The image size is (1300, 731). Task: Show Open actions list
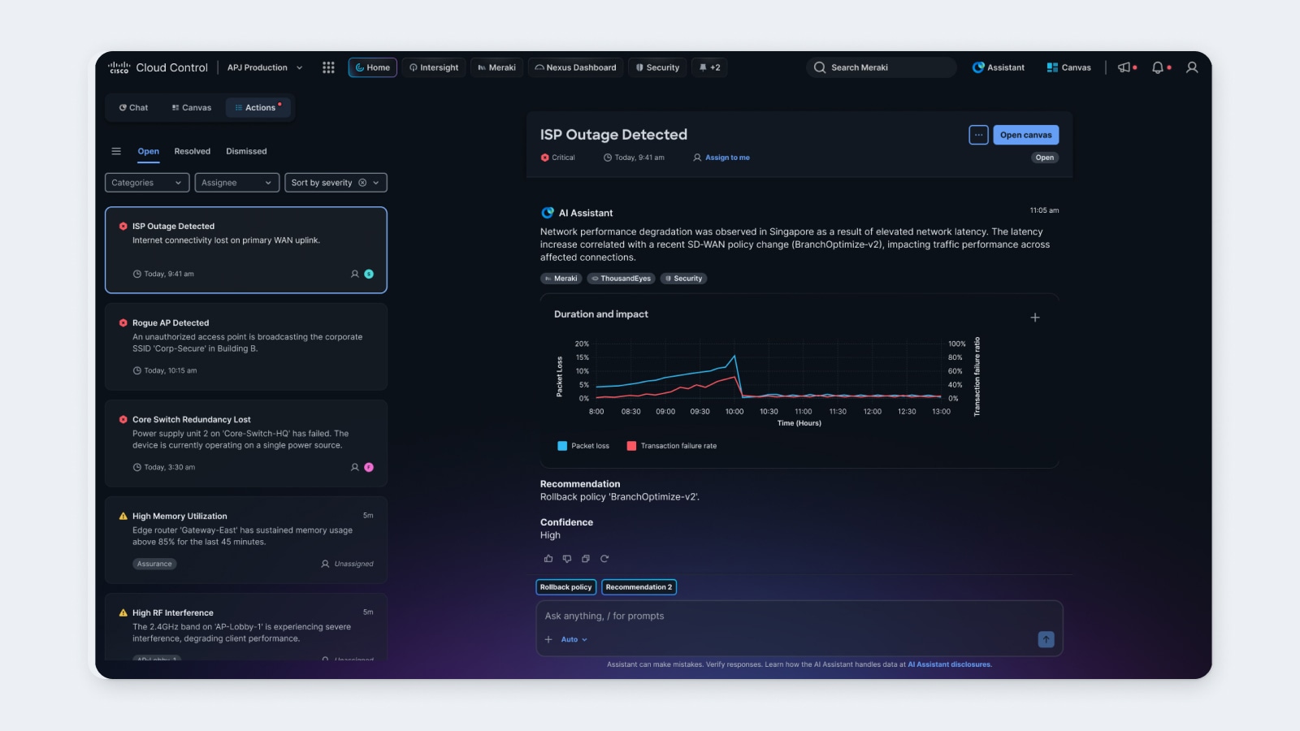click(x=149, y=151)
